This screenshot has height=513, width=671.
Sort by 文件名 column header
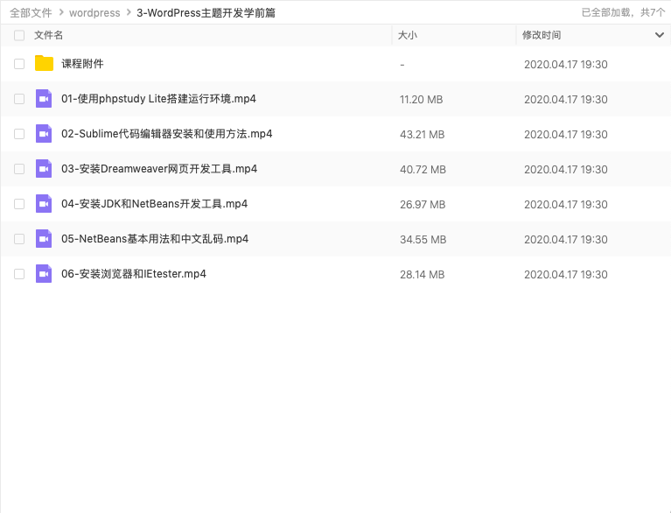tap(48, 35)
